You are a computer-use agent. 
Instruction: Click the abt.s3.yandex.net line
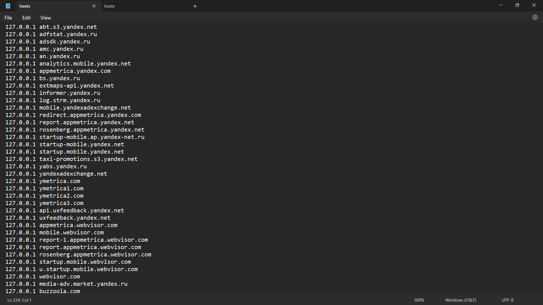click(x=51, y=27)
